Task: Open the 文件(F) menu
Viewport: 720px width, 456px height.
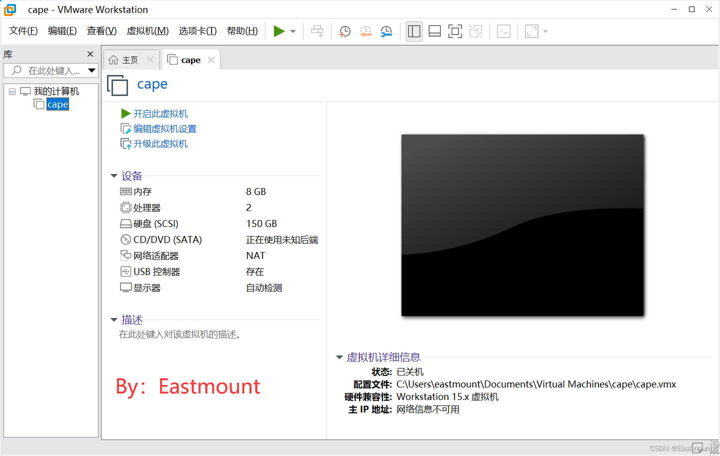Action: (x=23, y=31)
